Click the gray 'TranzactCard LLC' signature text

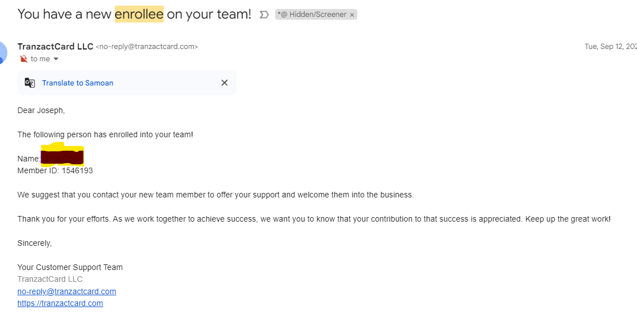(50, 279)
